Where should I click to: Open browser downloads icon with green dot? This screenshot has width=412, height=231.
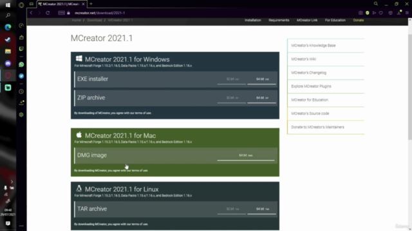[399, 13]
